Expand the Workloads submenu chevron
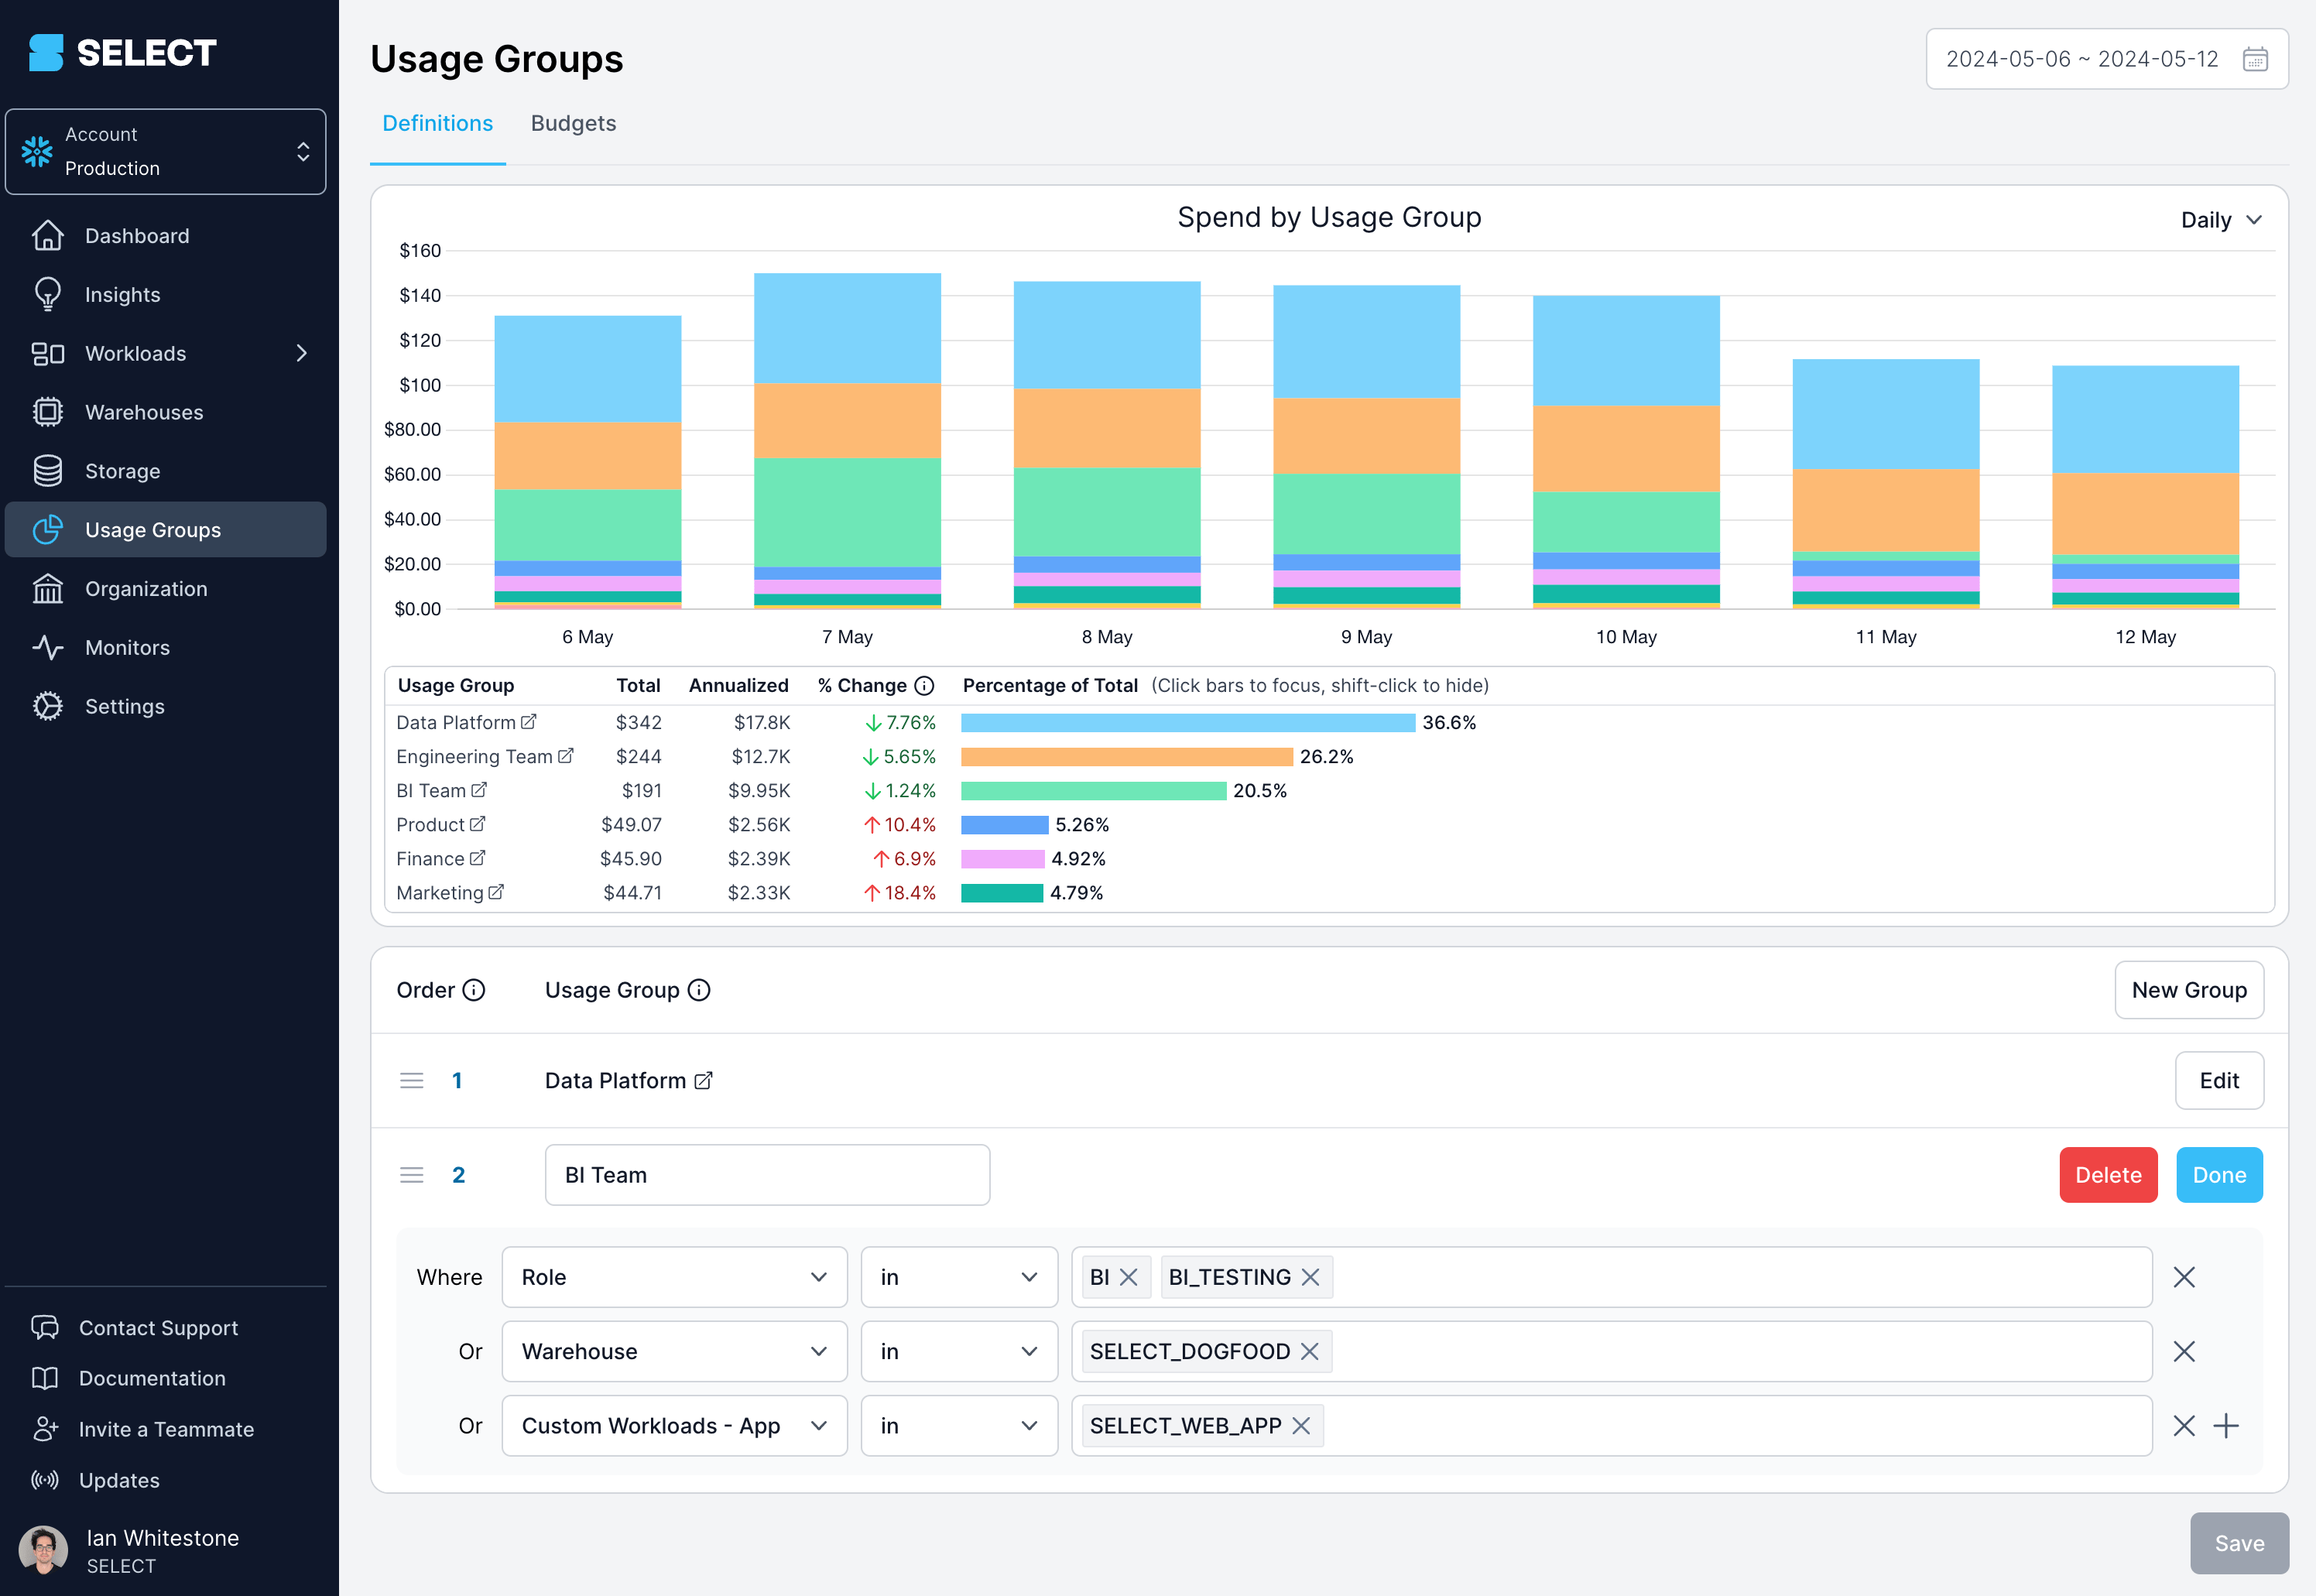 pyautogui.click(x=302, y=353)
